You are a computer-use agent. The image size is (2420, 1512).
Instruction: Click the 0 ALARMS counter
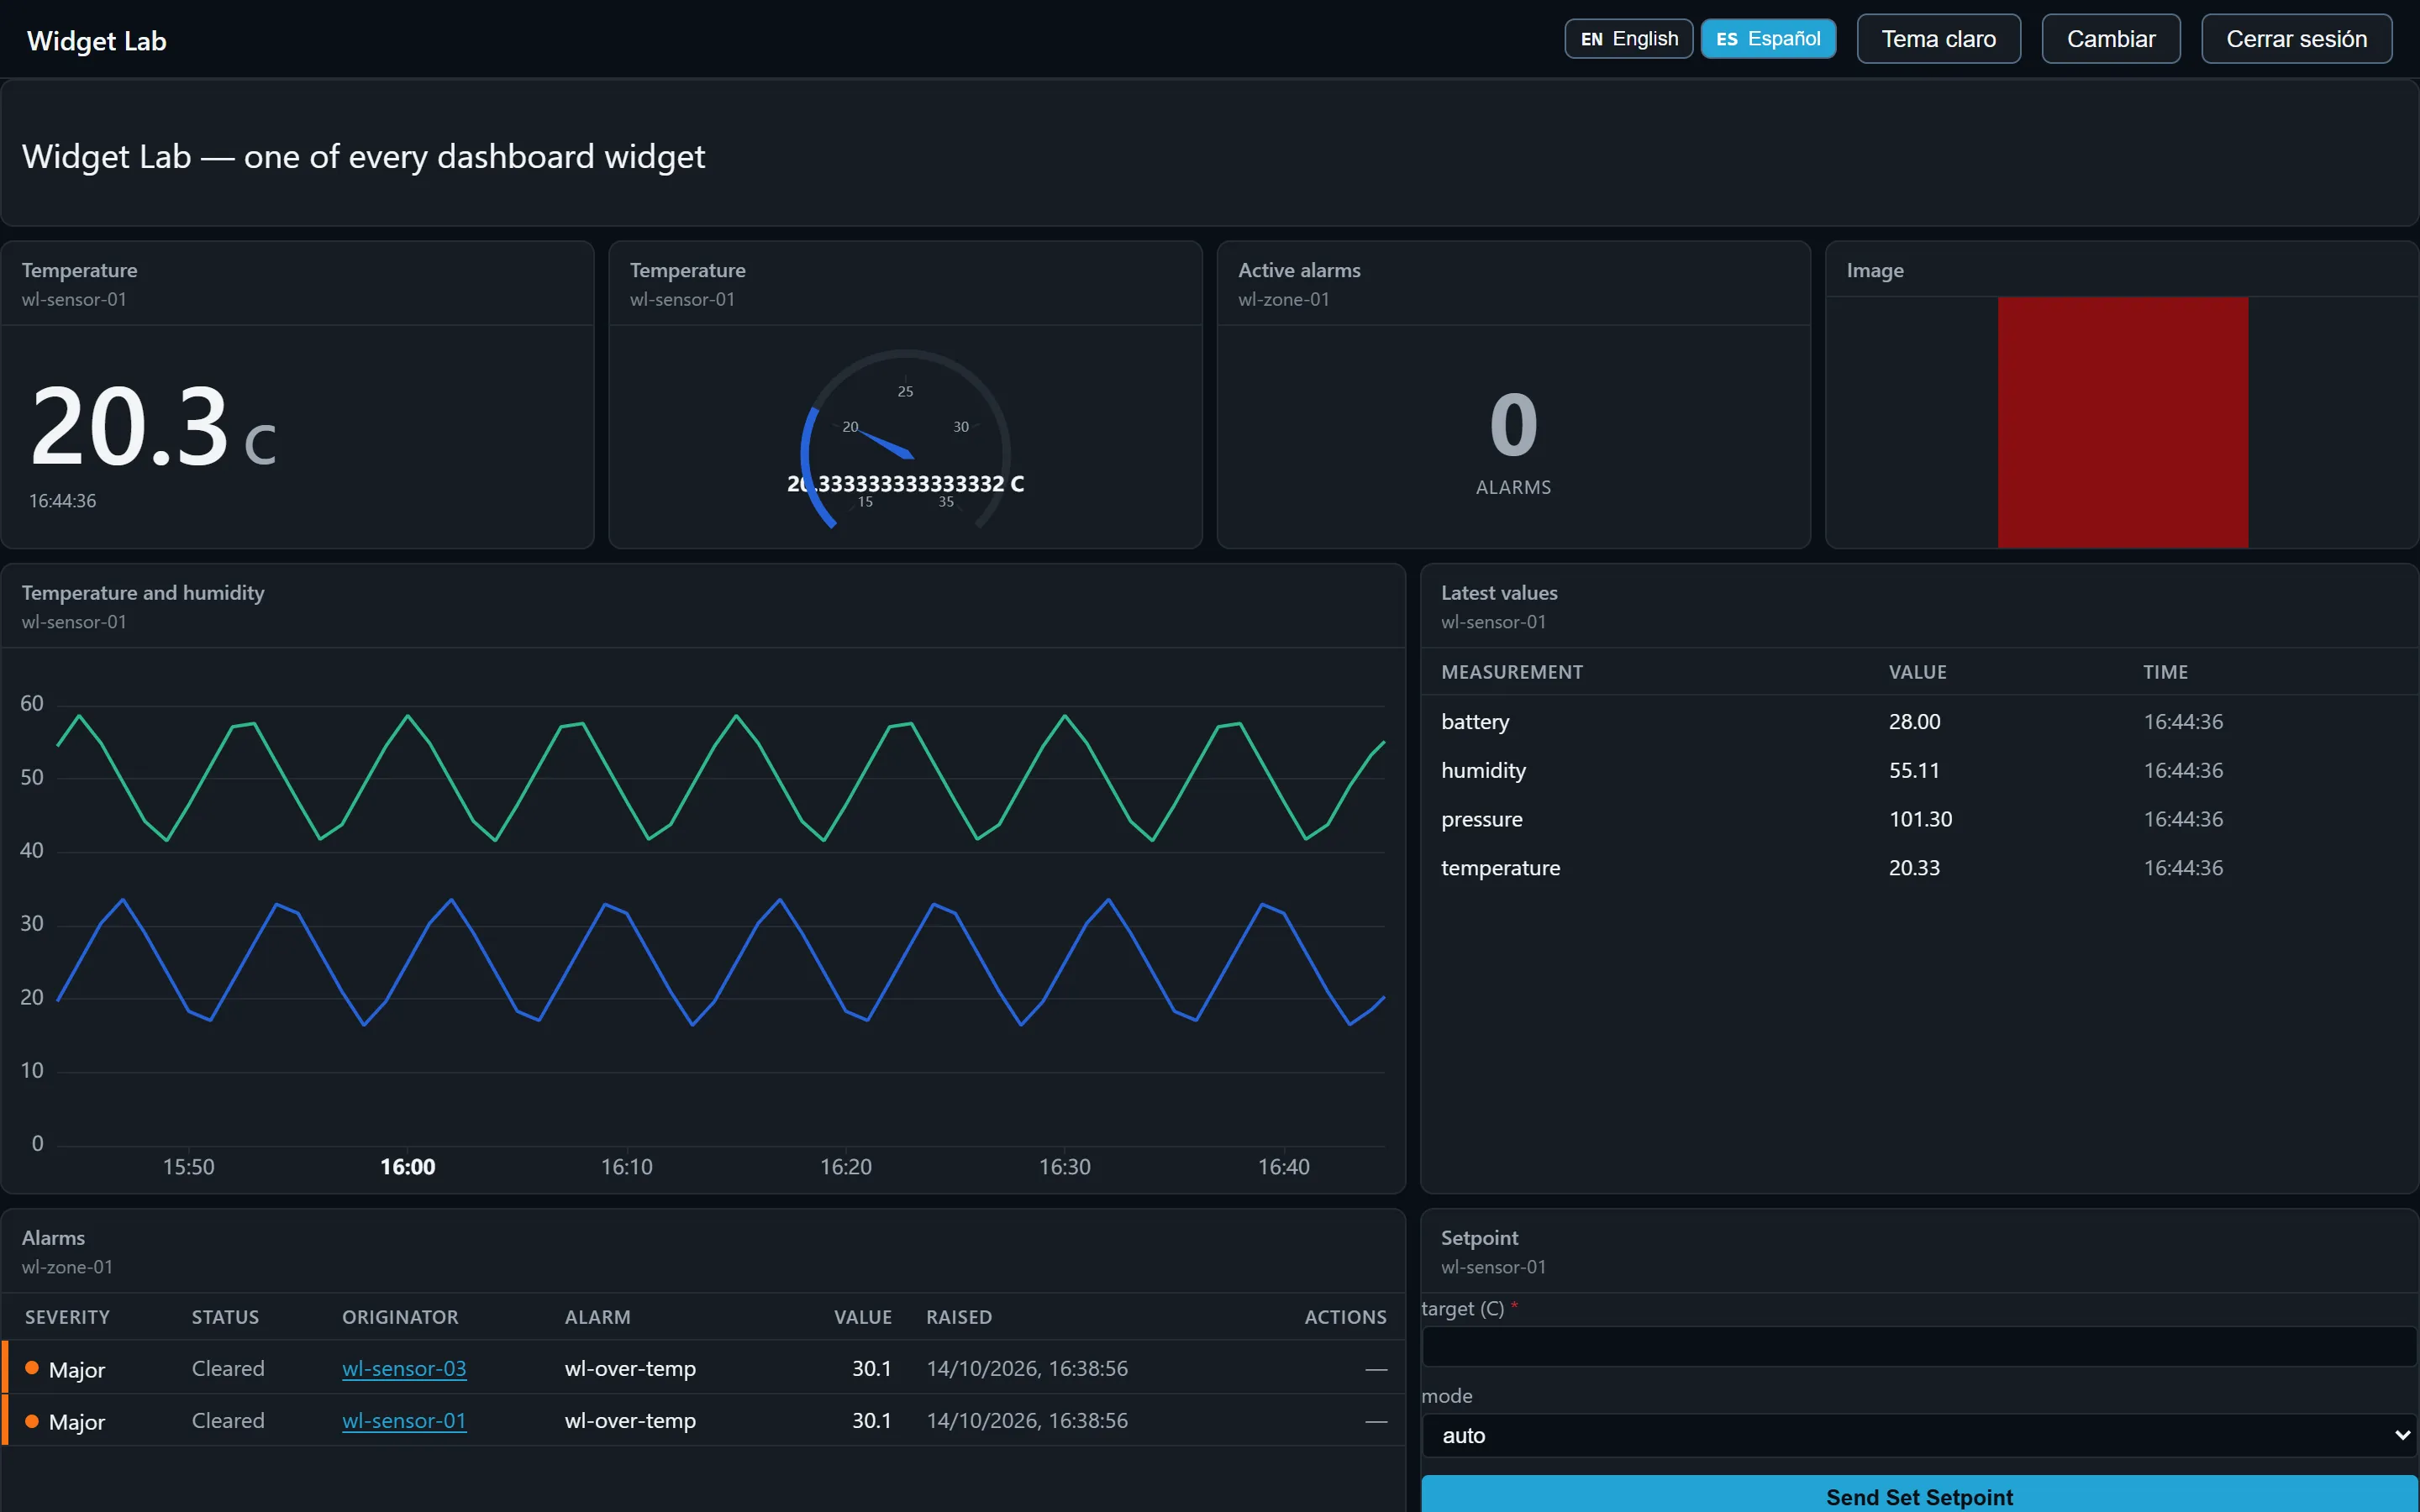pos(1513,442)
